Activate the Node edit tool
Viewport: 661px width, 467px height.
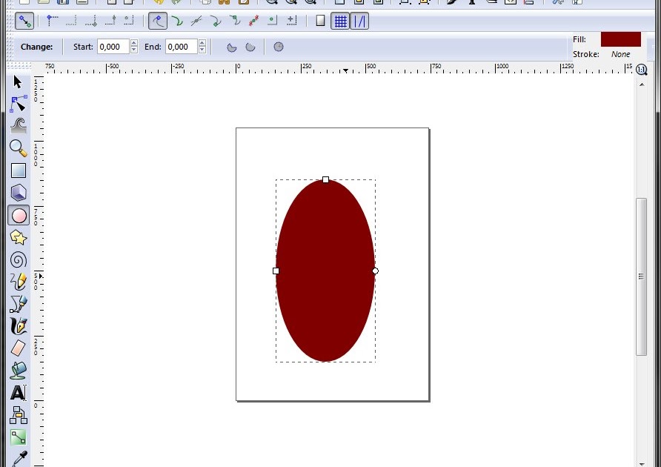click(x=18, y=104)
